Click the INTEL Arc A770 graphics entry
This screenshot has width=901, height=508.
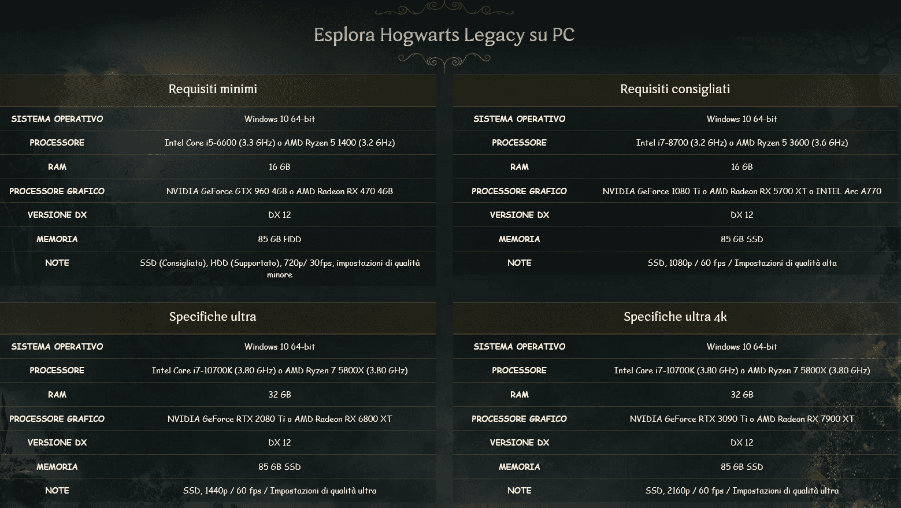(x=848, y=191)
